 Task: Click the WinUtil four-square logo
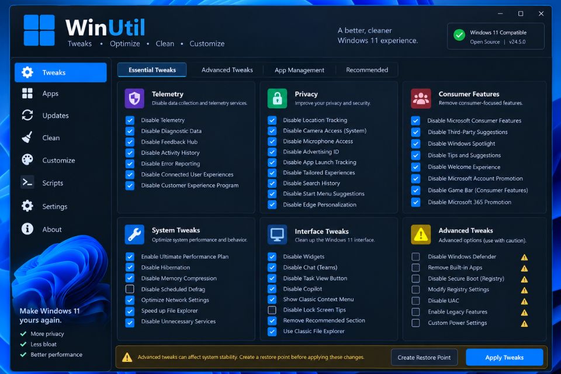click(39, 30)
